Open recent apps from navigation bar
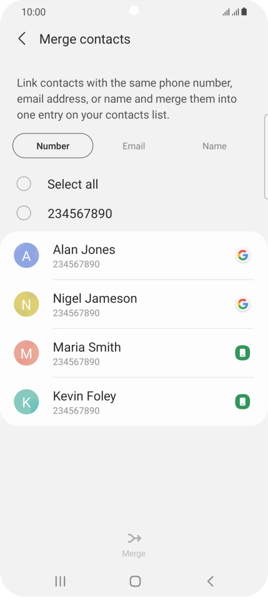The height and width of the screenshot is (598, 268). [x=60, y=581]
